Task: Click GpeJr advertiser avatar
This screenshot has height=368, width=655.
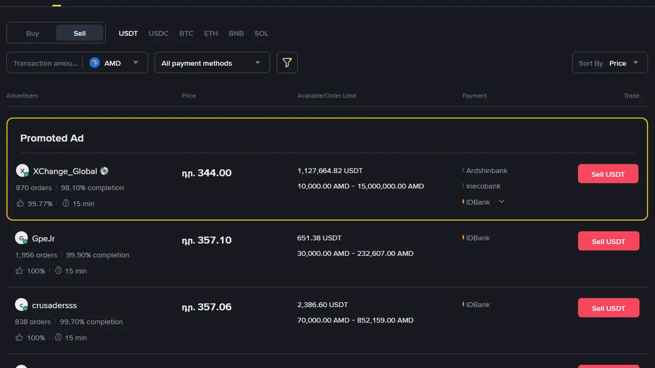Action: 22,238
